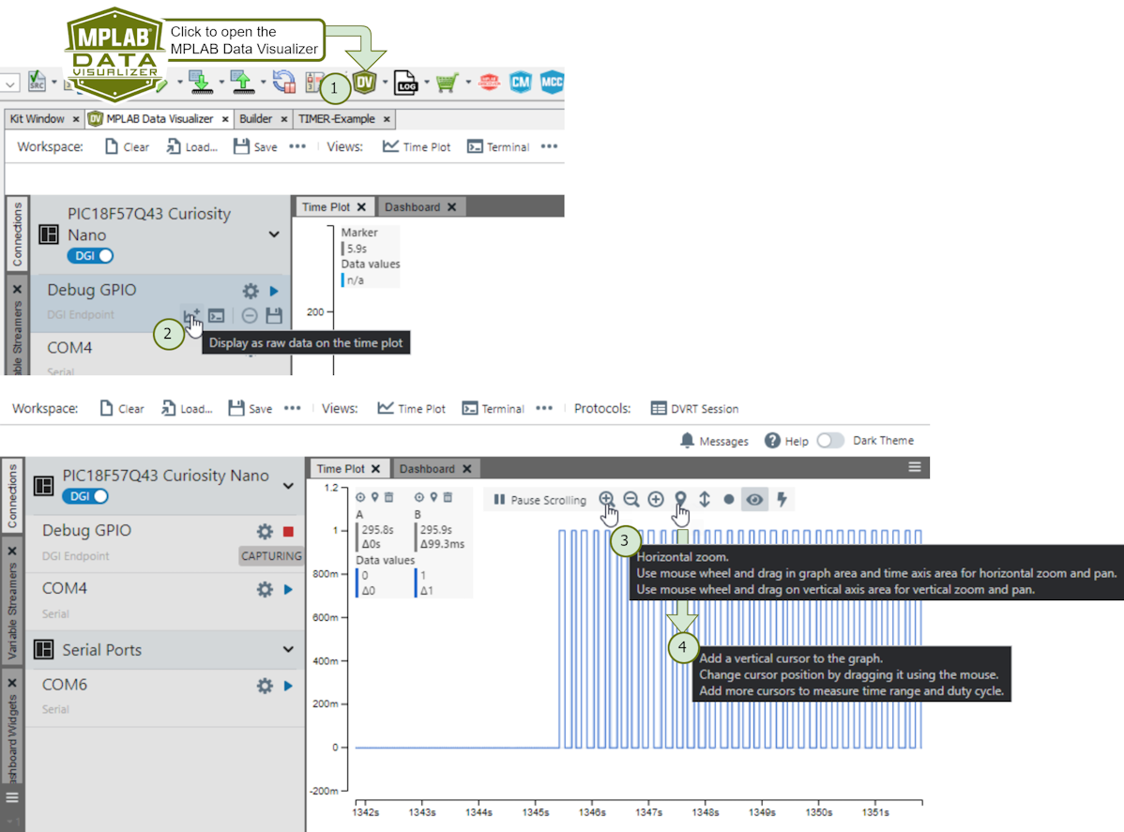1124x832 pixels.
Task: Start COM4 serial streaming with play arrow
Action: point(288,590)
